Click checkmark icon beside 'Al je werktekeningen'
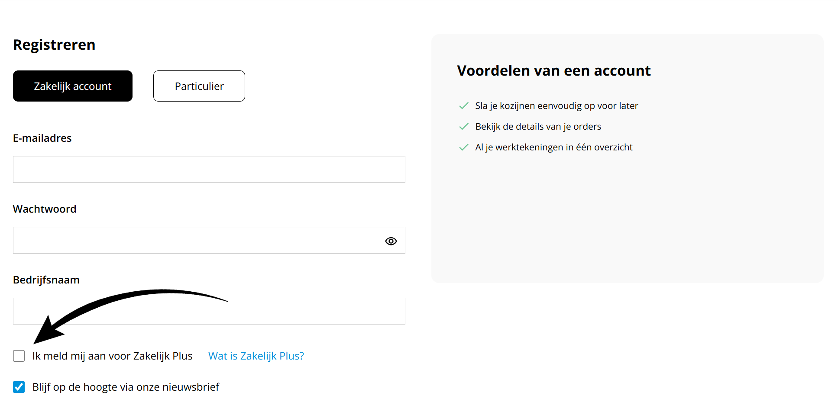This screenshot has height=414, width=838. tap(464, 147)
